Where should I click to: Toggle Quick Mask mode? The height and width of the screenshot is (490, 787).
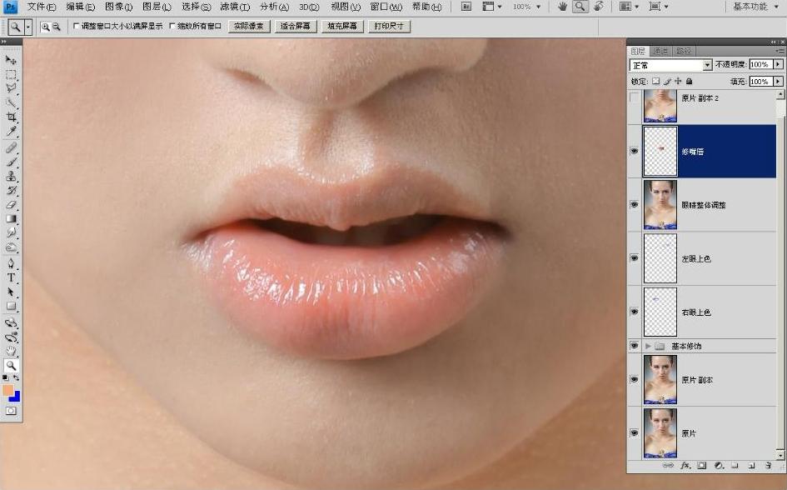pyautogui.click(x=11, y=411)
